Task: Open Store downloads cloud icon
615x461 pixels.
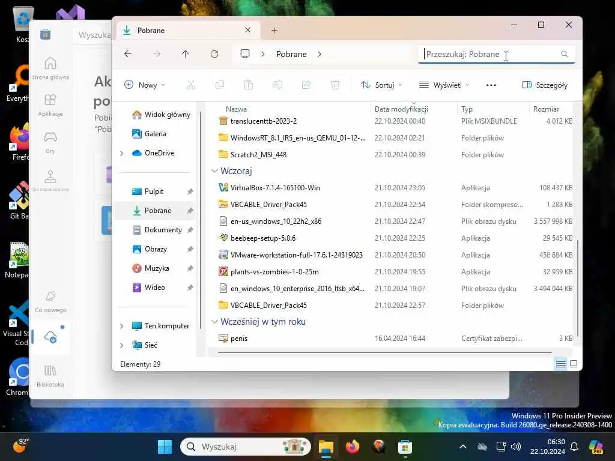Action: pyautogui.click(x=50, y=337)
